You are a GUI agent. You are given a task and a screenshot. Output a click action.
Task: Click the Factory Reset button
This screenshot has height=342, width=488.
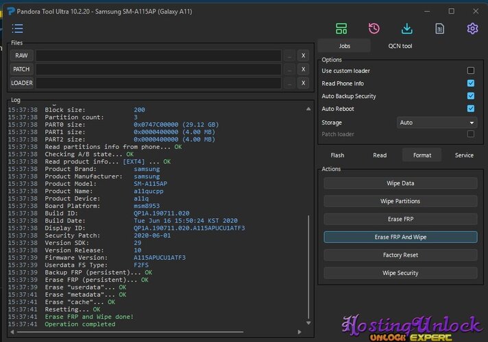pos(400,255)
